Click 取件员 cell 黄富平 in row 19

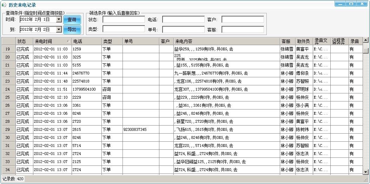coord(304,49)
